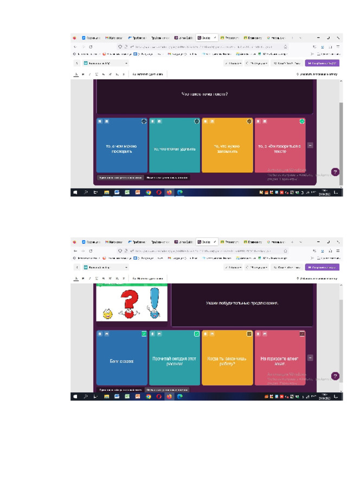The image size is (347, 491).
Task: Delete the yellow answer in bottom screenshot
Action: 205,334
